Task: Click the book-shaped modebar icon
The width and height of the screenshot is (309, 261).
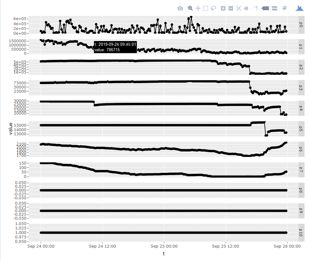Action: tap(284, 8)
